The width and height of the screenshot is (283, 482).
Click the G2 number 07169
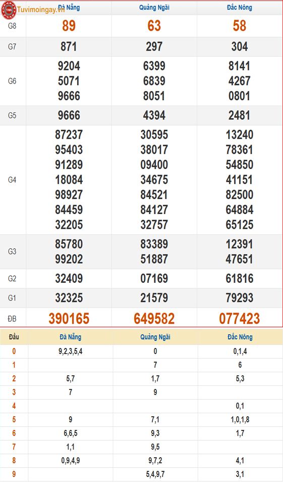[x=154, y=279]
